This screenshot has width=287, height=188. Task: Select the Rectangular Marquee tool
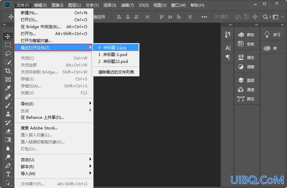coord(8,45)
